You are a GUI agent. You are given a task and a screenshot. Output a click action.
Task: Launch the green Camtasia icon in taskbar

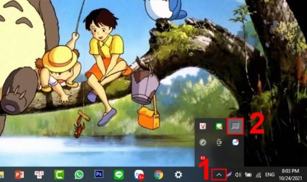tap(59, 175)
